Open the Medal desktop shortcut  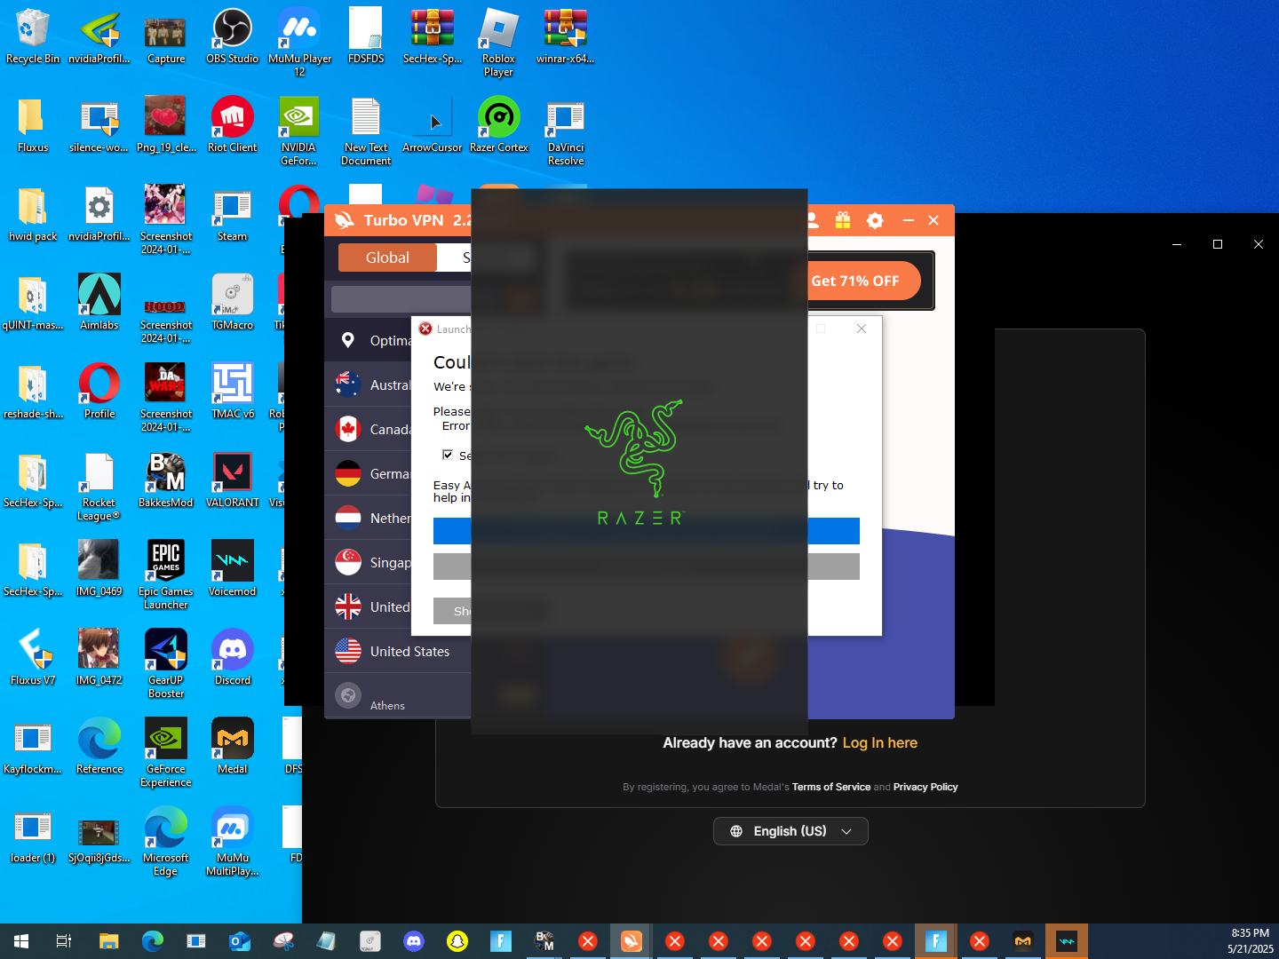click(233, 747)
